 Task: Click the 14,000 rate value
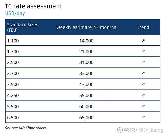click(x=86, y=41)
